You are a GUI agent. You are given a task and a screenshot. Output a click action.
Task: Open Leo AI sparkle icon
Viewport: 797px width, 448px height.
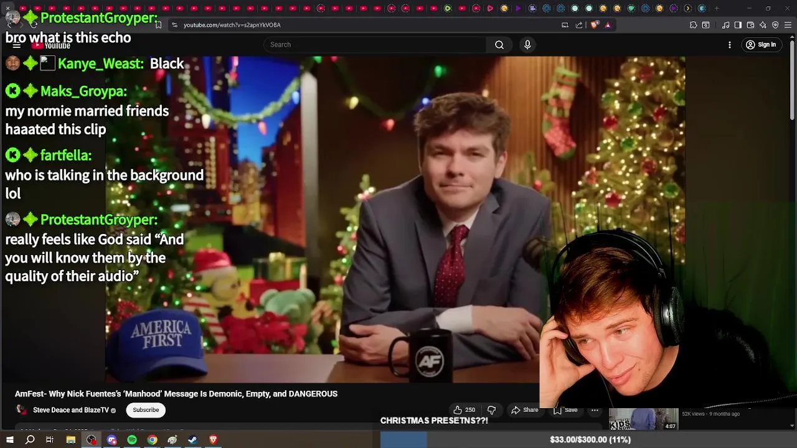(x=763, y=25)
